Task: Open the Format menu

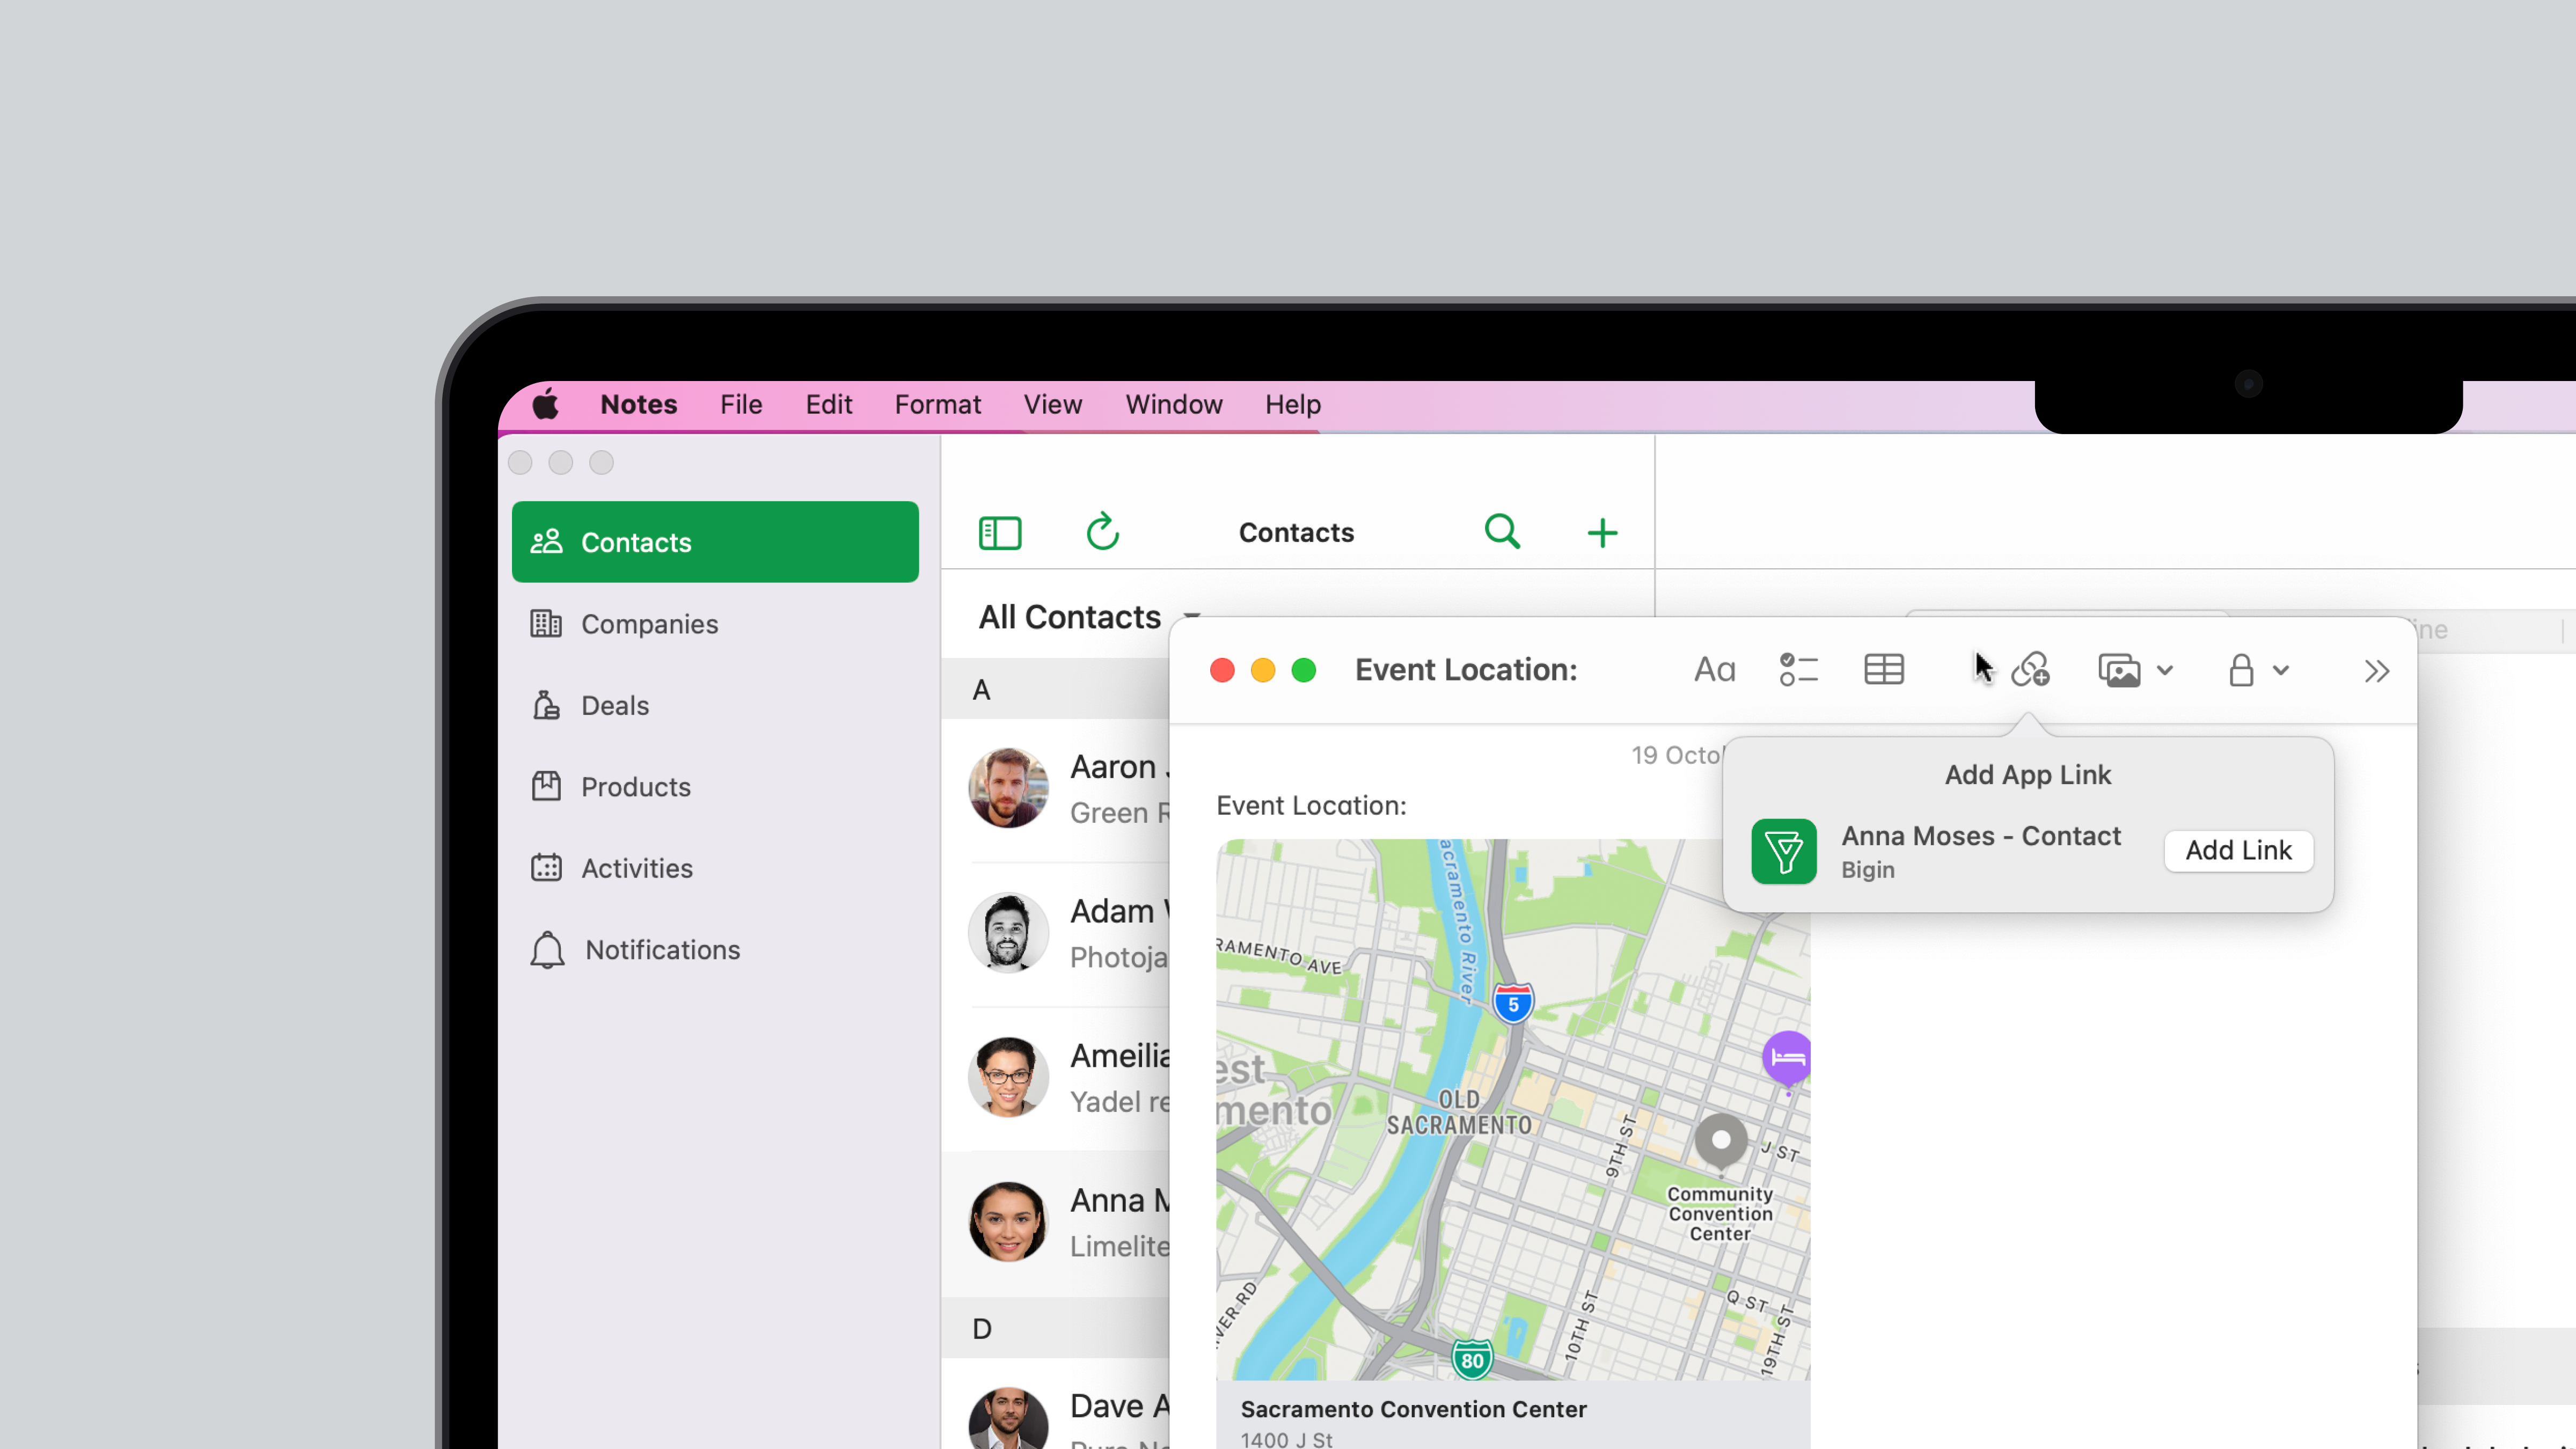Action: [937, 405]
